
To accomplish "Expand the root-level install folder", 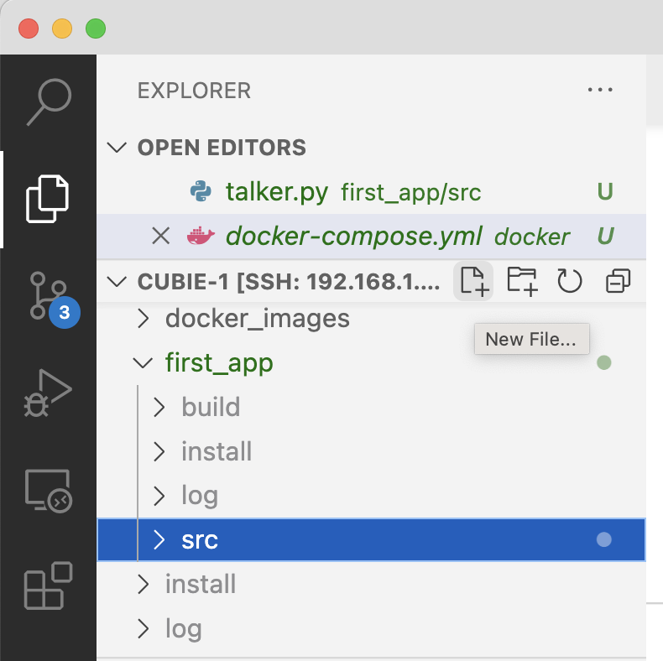I will 144,584.
